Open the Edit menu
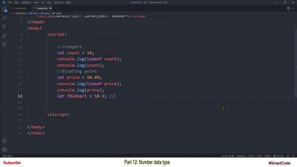Screen dimensions: 297x167 pos(16,2)
